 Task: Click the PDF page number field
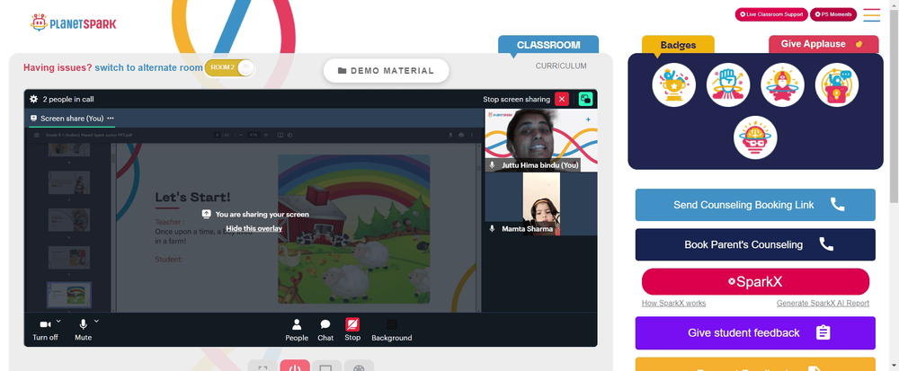pyautogui.click(x=218, y=135)
